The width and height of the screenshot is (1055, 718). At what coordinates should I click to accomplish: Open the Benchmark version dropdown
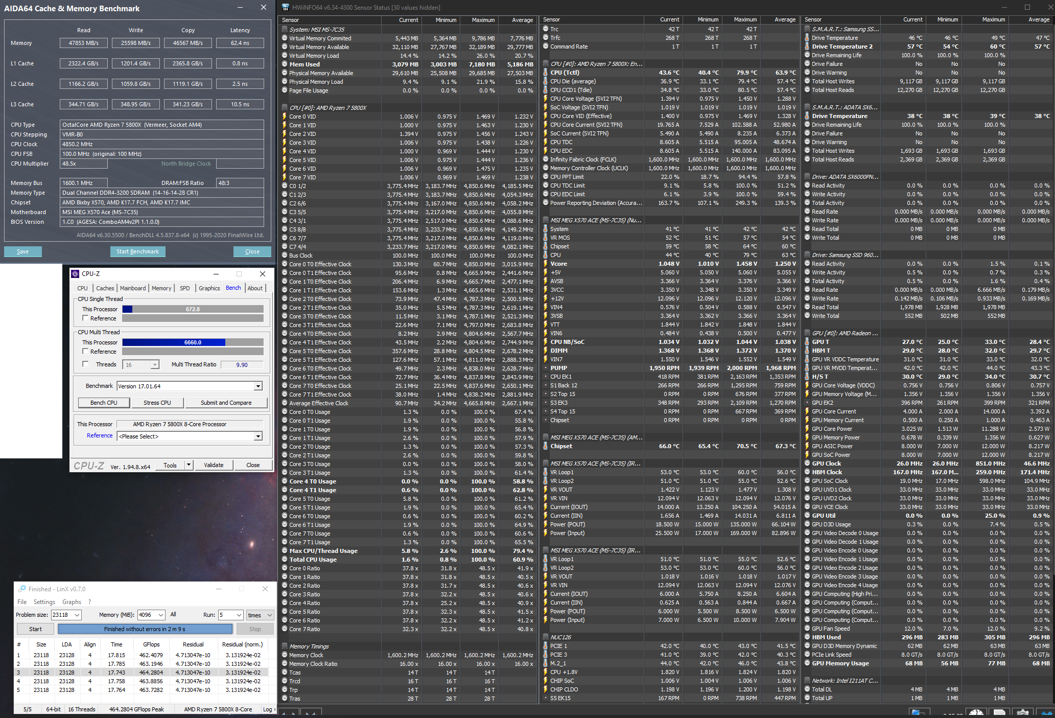(x=258, y=386)
